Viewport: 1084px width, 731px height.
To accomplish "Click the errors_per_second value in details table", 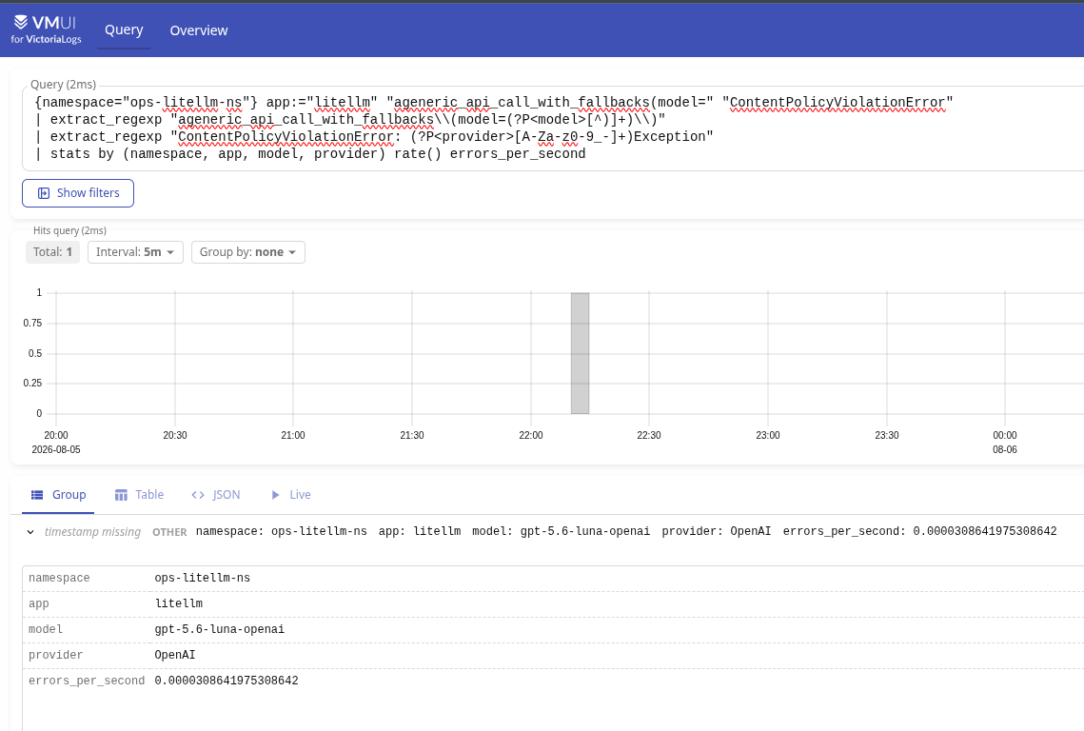I will point(227,681).
